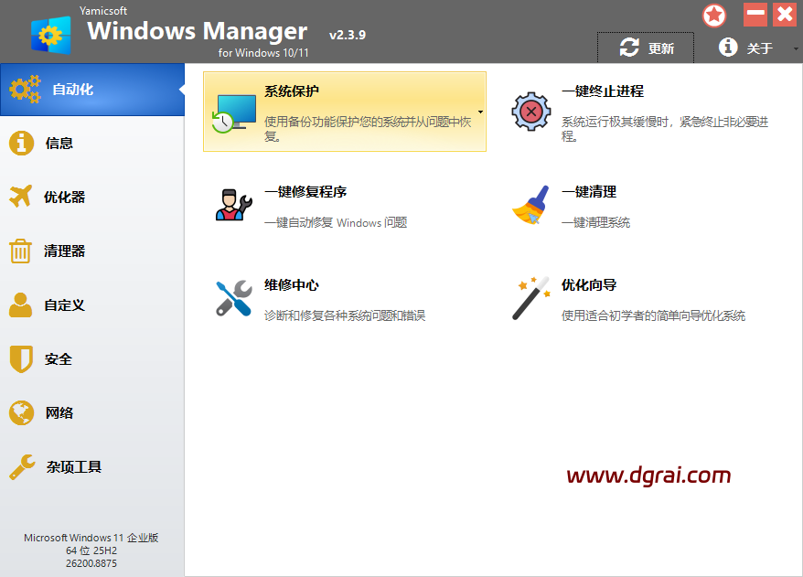Click the monitor with clock icon for 系统保护
Image resolution: width=803 pixels, height=577 pixels.
pyautogui.click(x=234, y=113)
